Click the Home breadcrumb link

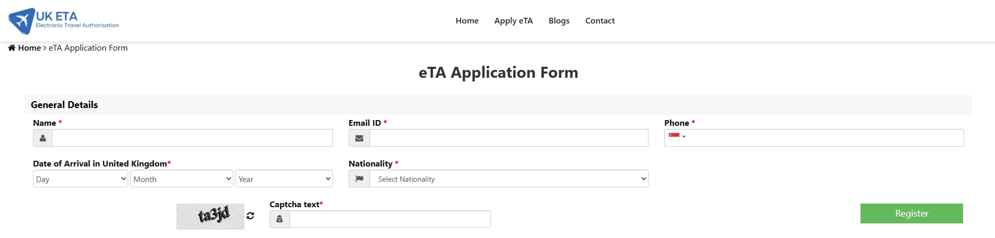coord(29,48)
